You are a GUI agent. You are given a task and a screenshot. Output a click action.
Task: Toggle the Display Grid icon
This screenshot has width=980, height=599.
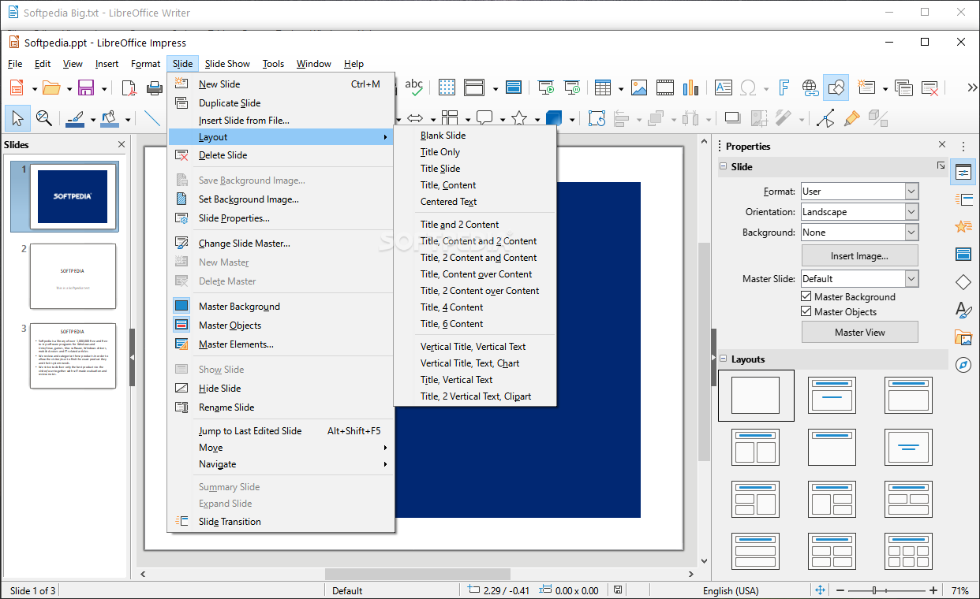(447, 87)
